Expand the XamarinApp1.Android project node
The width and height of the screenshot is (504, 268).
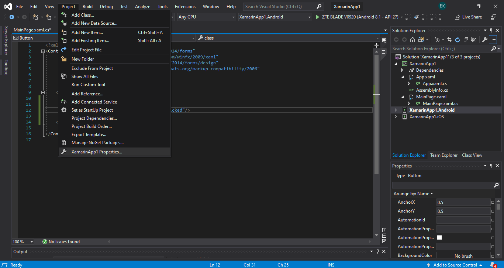396,110
